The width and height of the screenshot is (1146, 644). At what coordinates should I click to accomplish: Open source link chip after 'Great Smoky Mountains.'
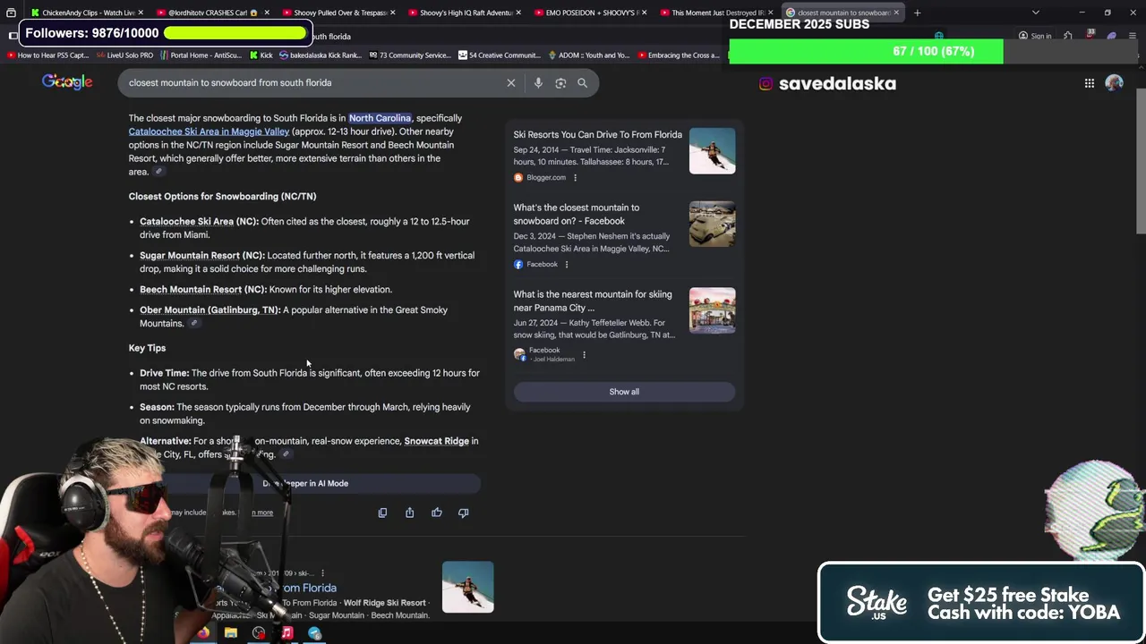pos(193,324)
